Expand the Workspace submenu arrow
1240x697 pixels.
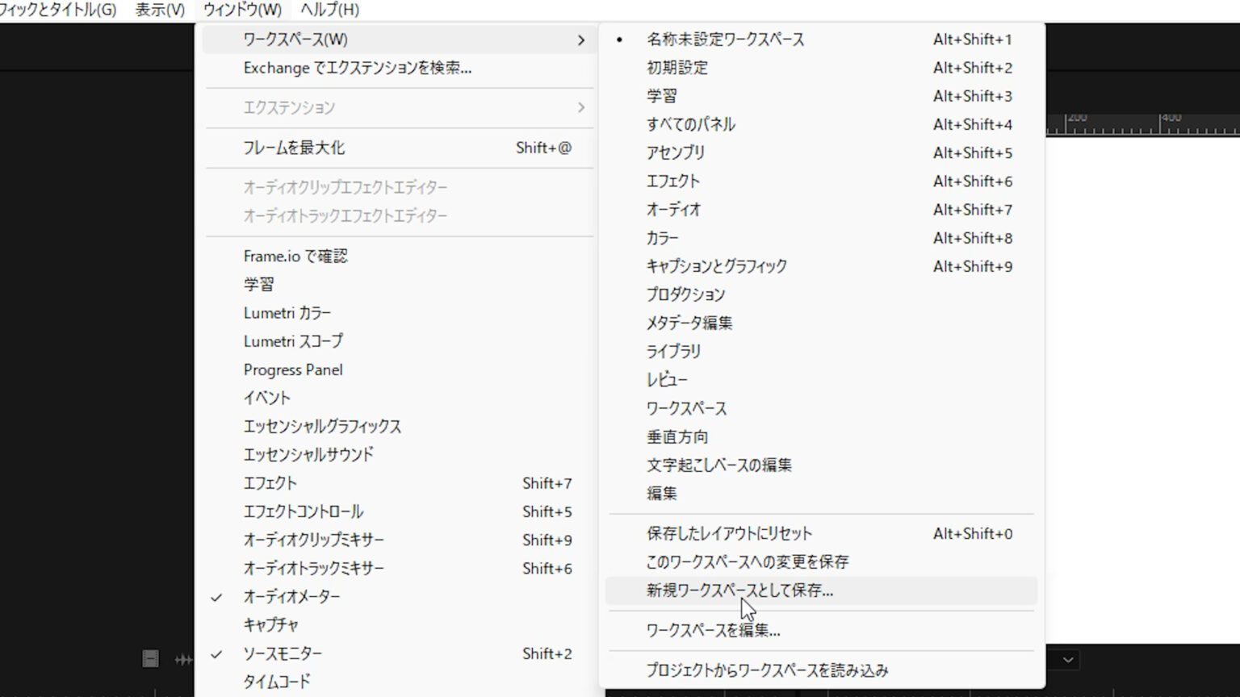(580, 40)
